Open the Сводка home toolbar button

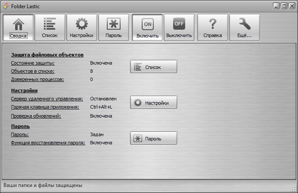click(x=19, y=27)
